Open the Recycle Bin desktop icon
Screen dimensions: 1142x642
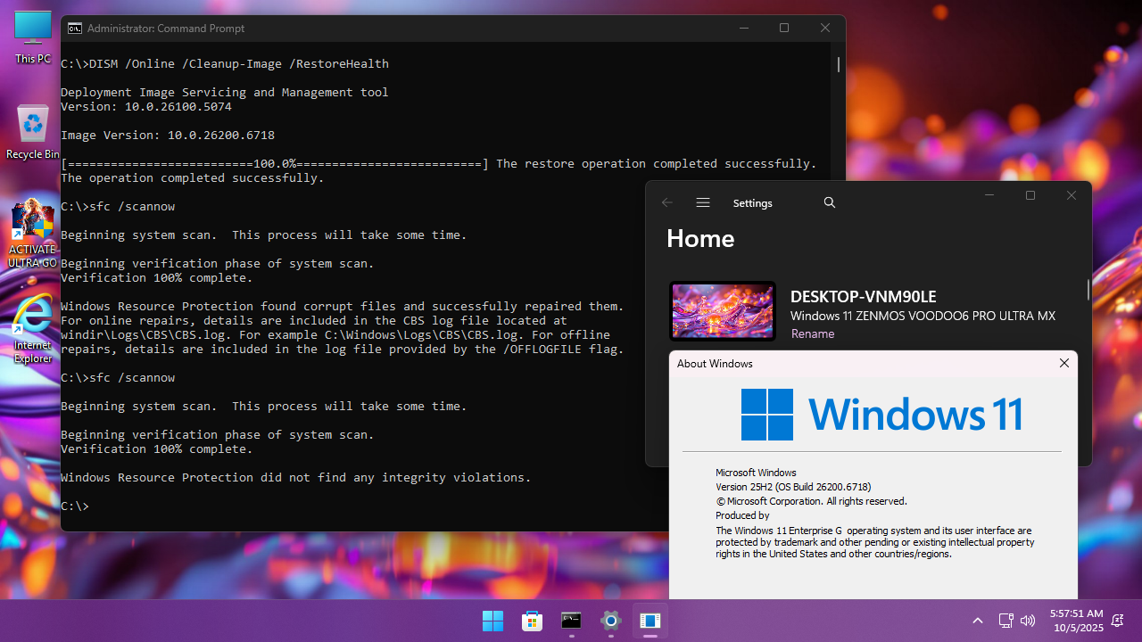33,132
